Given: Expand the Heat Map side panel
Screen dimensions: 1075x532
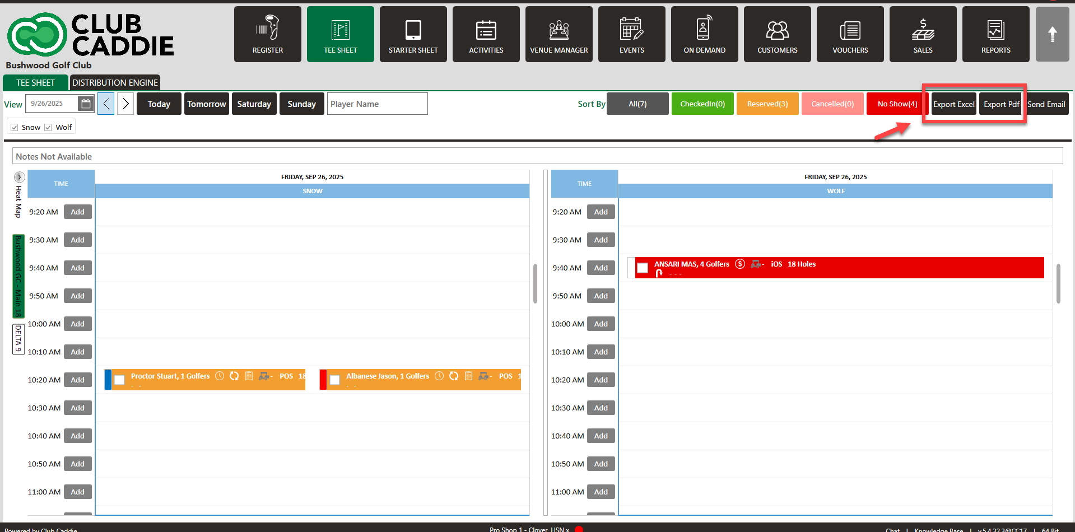Looking at the screenshot, I should click(19, 177).
